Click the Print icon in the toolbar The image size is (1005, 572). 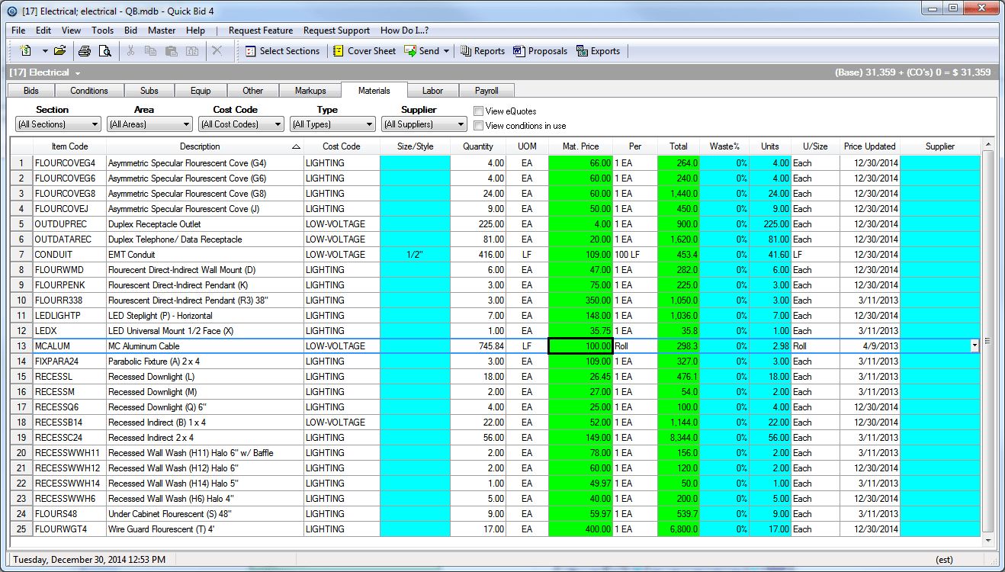(x=85, y=51)
